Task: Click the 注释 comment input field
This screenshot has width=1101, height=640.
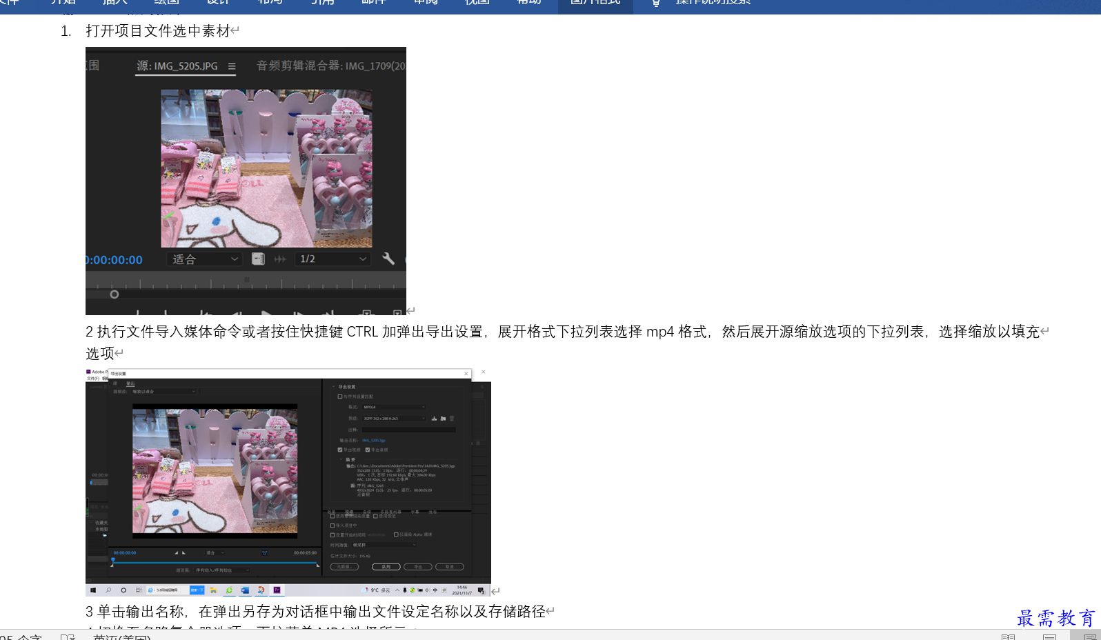Action: [409, 430]
